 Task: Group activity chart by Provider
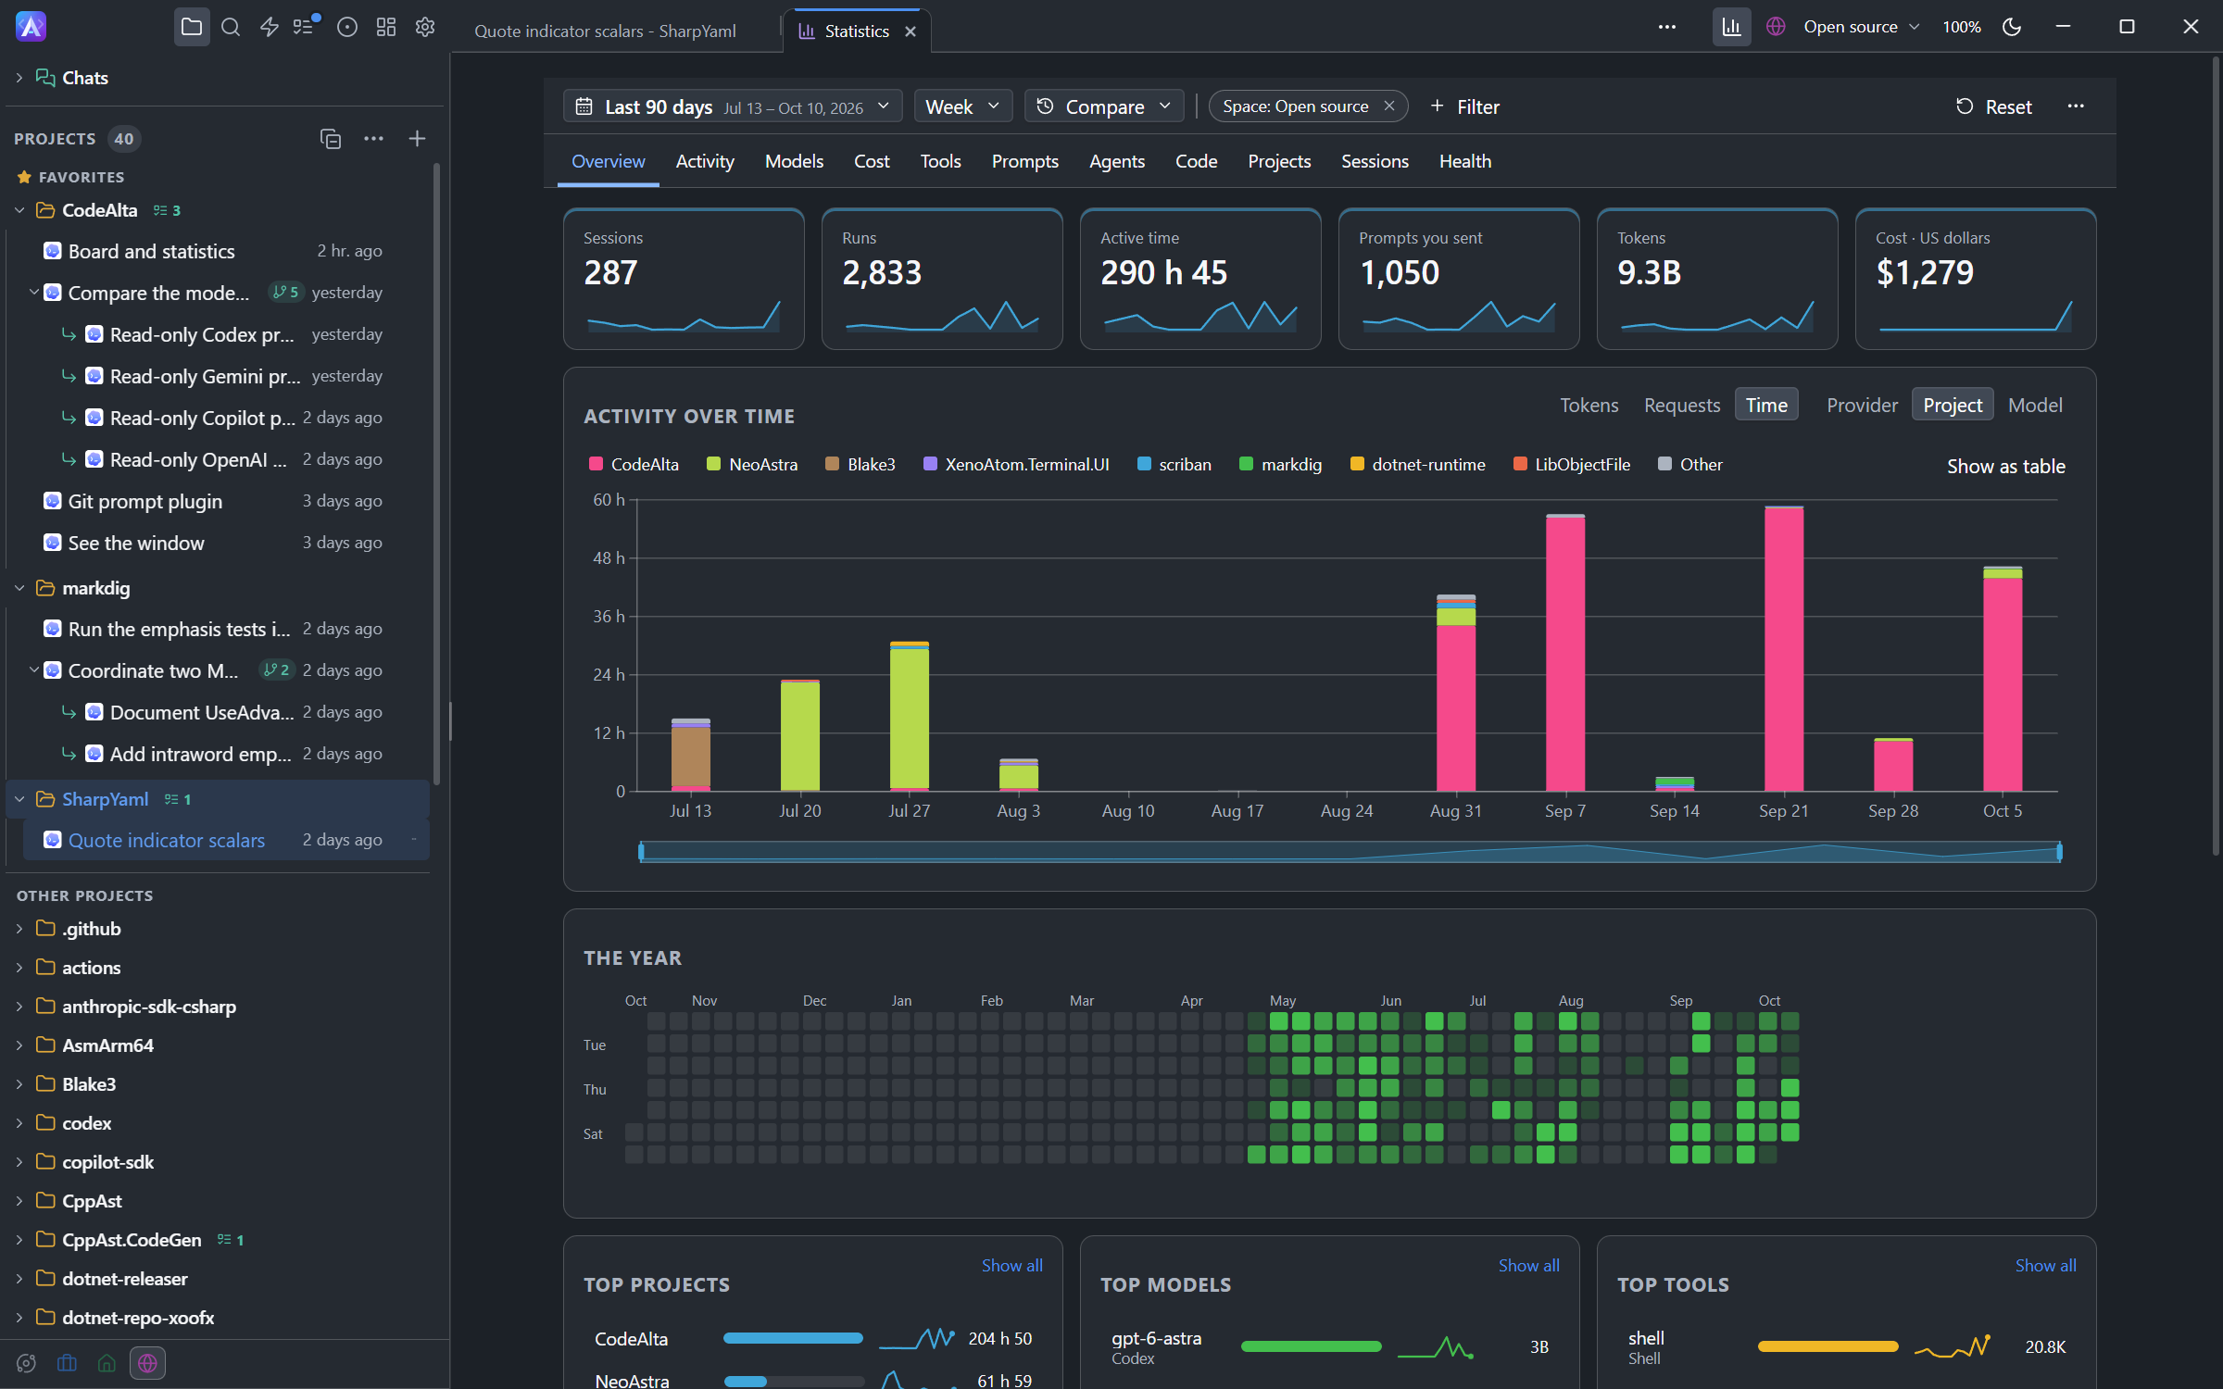point(1862,406)
